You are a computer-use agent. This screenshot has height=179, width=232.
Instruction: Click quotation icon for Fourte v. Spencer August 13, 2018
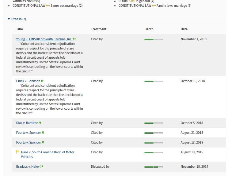click(43, 142)
